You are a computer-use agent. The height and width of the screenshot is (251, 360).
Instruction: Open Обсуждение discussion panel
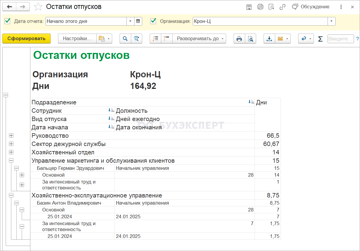click(x=311, y=7)
